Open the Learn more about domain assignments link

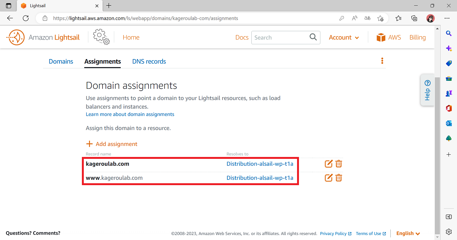click(130, 114)
